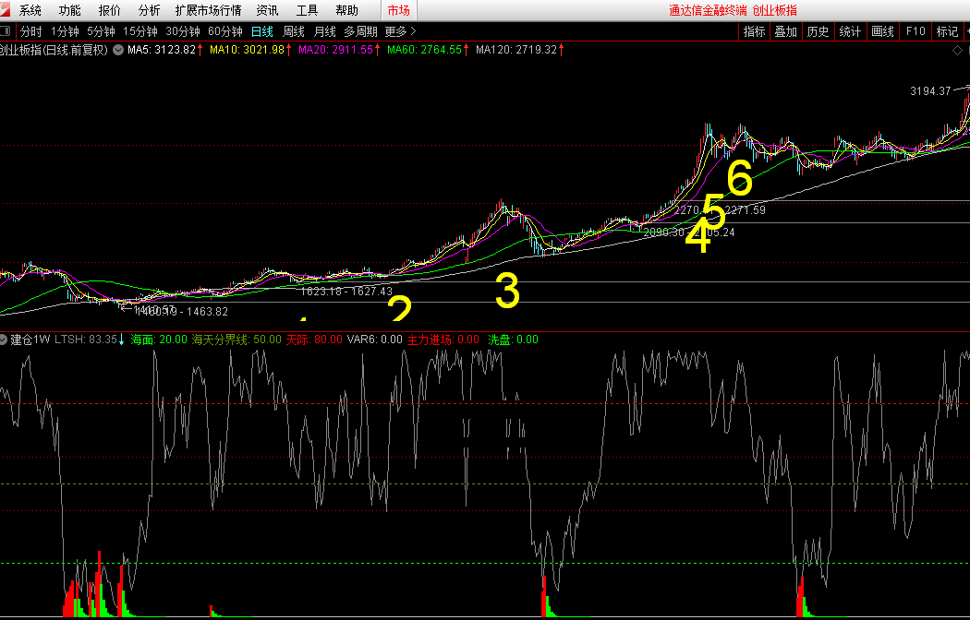The height and width of the screenshot is (620, 970).
Task: Click the 1623.18 - 1627.43 price range label
Action: 346,291
